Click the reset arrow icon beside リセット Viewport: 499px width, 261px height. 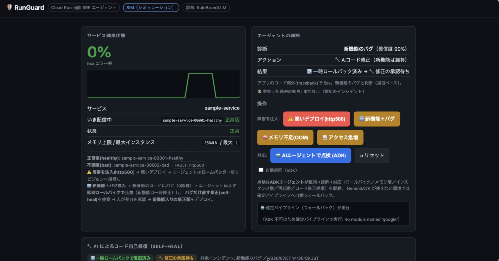(361, 156)
